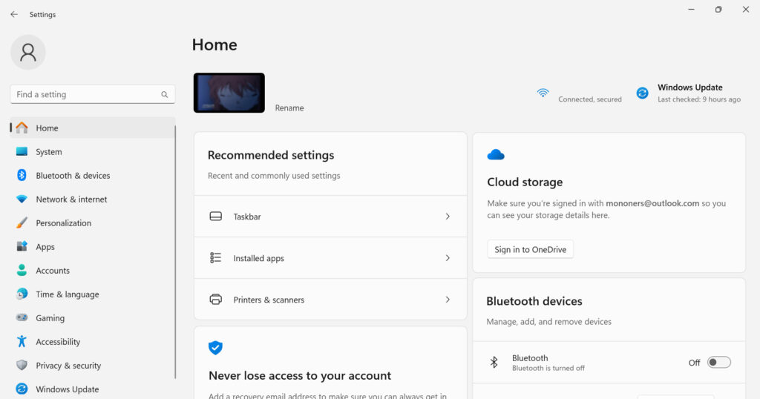Expand Taskbar settings via its chevron
The width and height of the screenshot is (760, 399).
pos(448,217)
